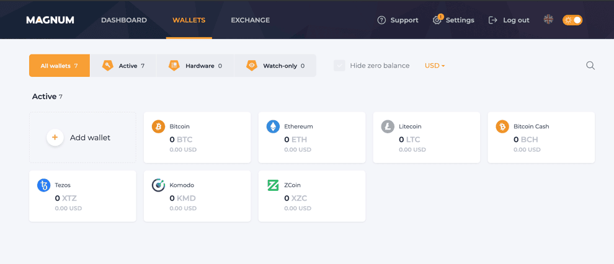This screenshot has height=264, width=614.
Task: Click the Support link text
Action: coord(404,20)
